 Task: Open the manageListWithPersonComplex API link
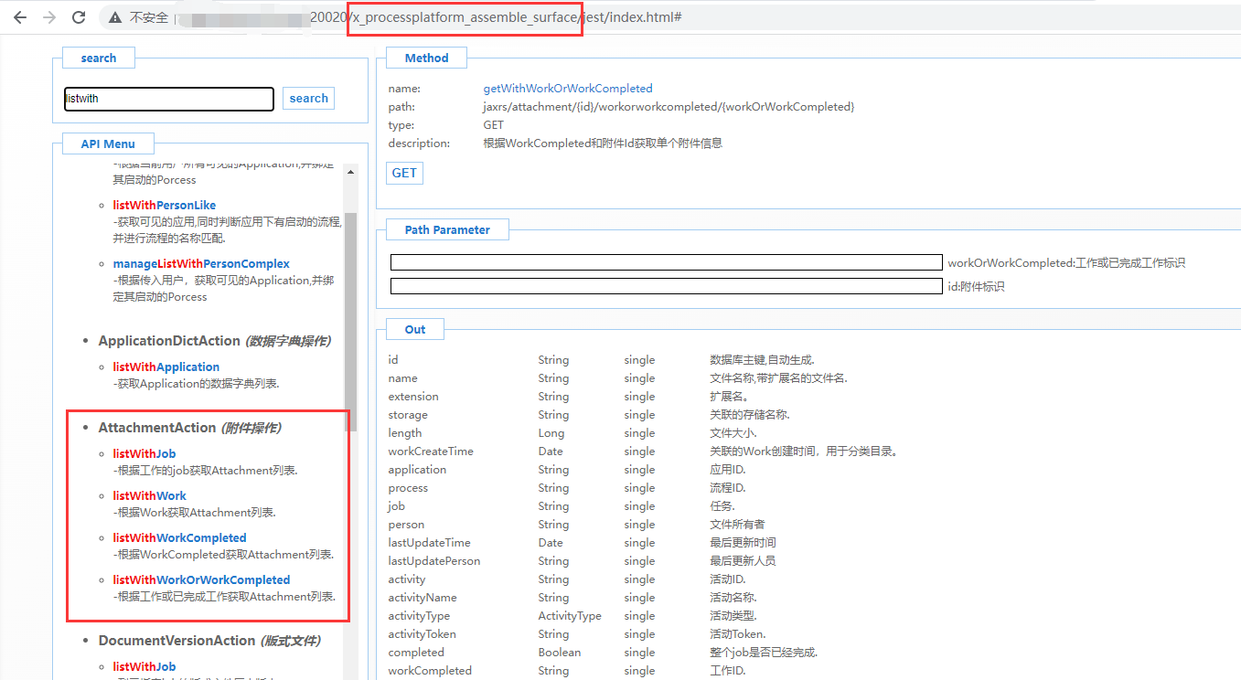[200, 263]
